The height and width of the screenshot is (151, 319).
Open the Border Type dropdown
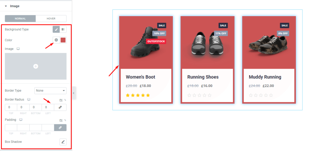[50, 90]
